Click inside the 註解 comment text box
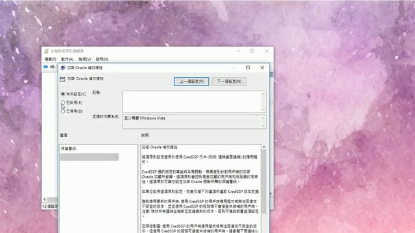Viewport: 415px width, 233px height. [x=192, y=102]
